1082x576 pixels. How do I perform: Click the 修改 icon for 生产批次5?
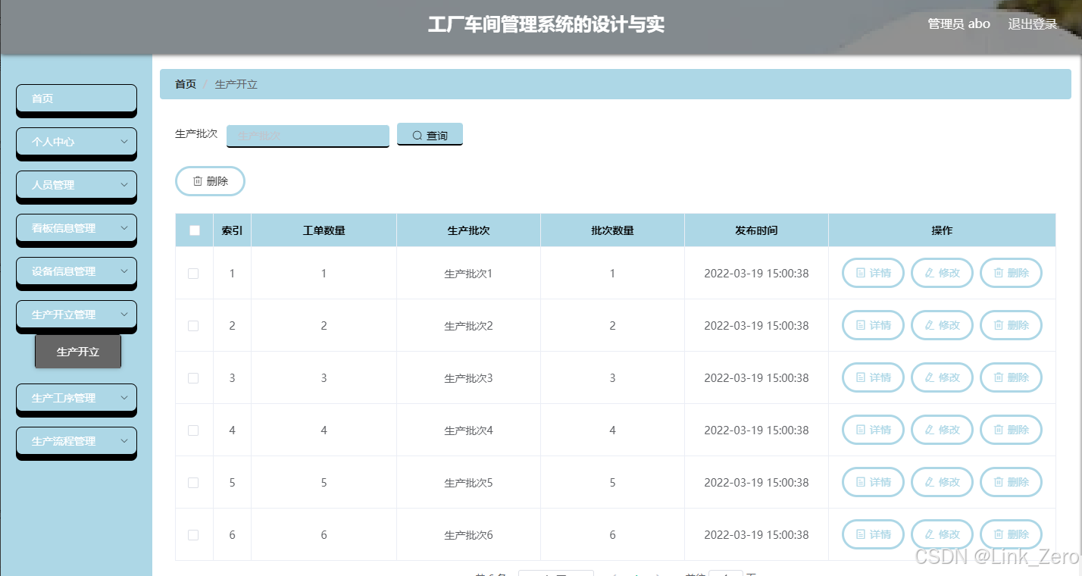931,482
